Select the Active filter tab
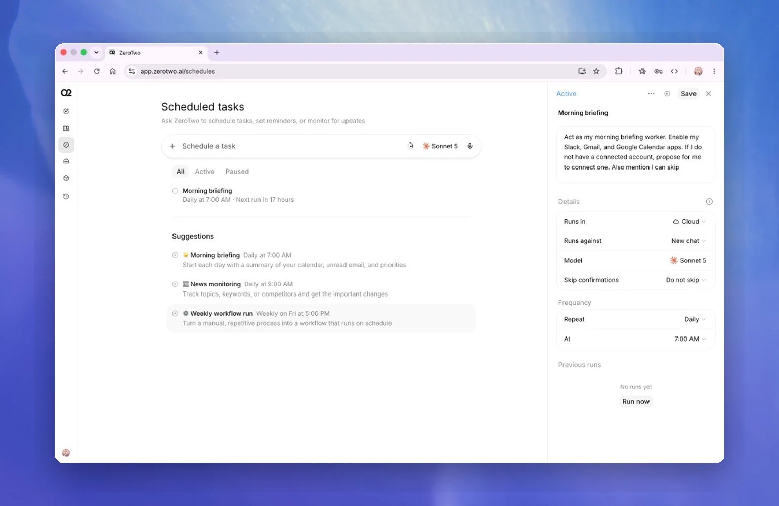779x506 pixels. click(205, 172)
